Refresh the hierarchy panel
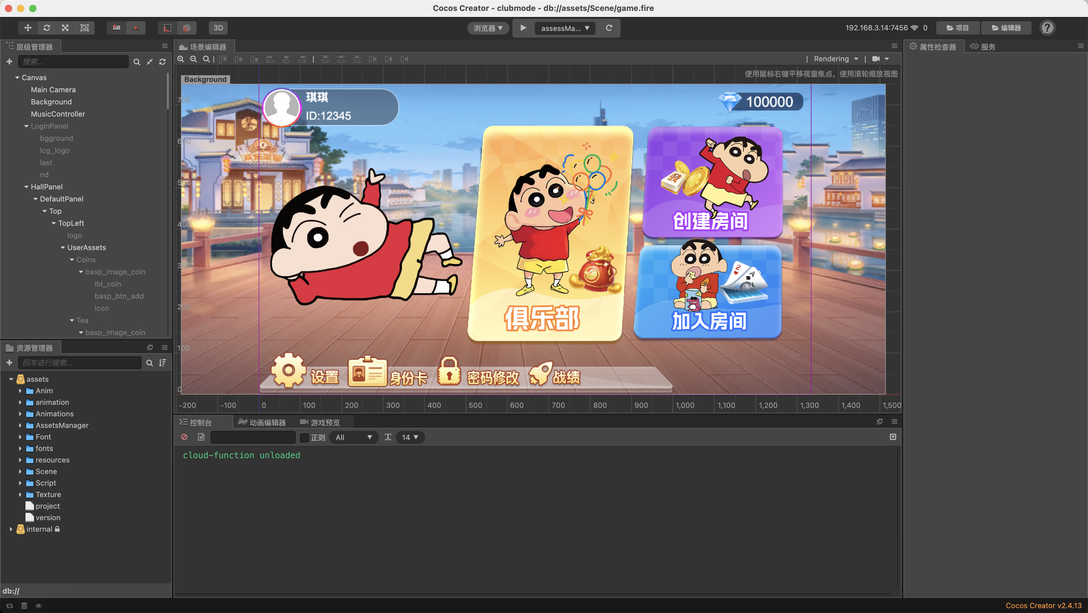Viewport: 1088px width, 613px height. tap(162, 62)
